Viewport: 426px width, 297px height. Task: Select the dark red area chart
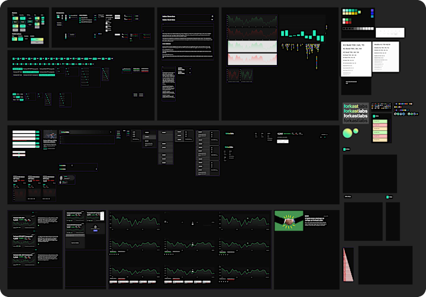pos(253,34)
